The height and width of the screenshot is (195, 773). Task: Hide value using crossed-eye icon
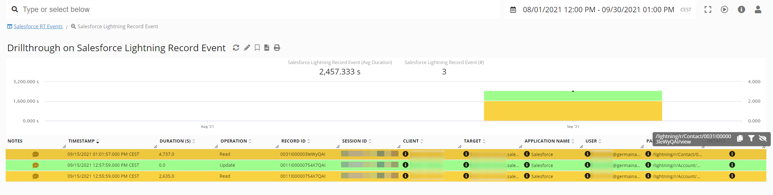click(x=763, y=138)
